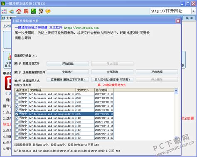This screenshot has height=157, width=197.
Task: Open the yellow chat bubble icon
Action: tap(48, 11)
